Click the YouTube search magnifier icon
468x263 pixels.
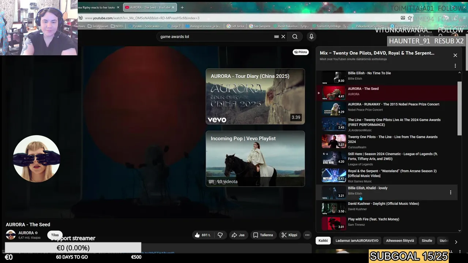[x=295, y=37]
